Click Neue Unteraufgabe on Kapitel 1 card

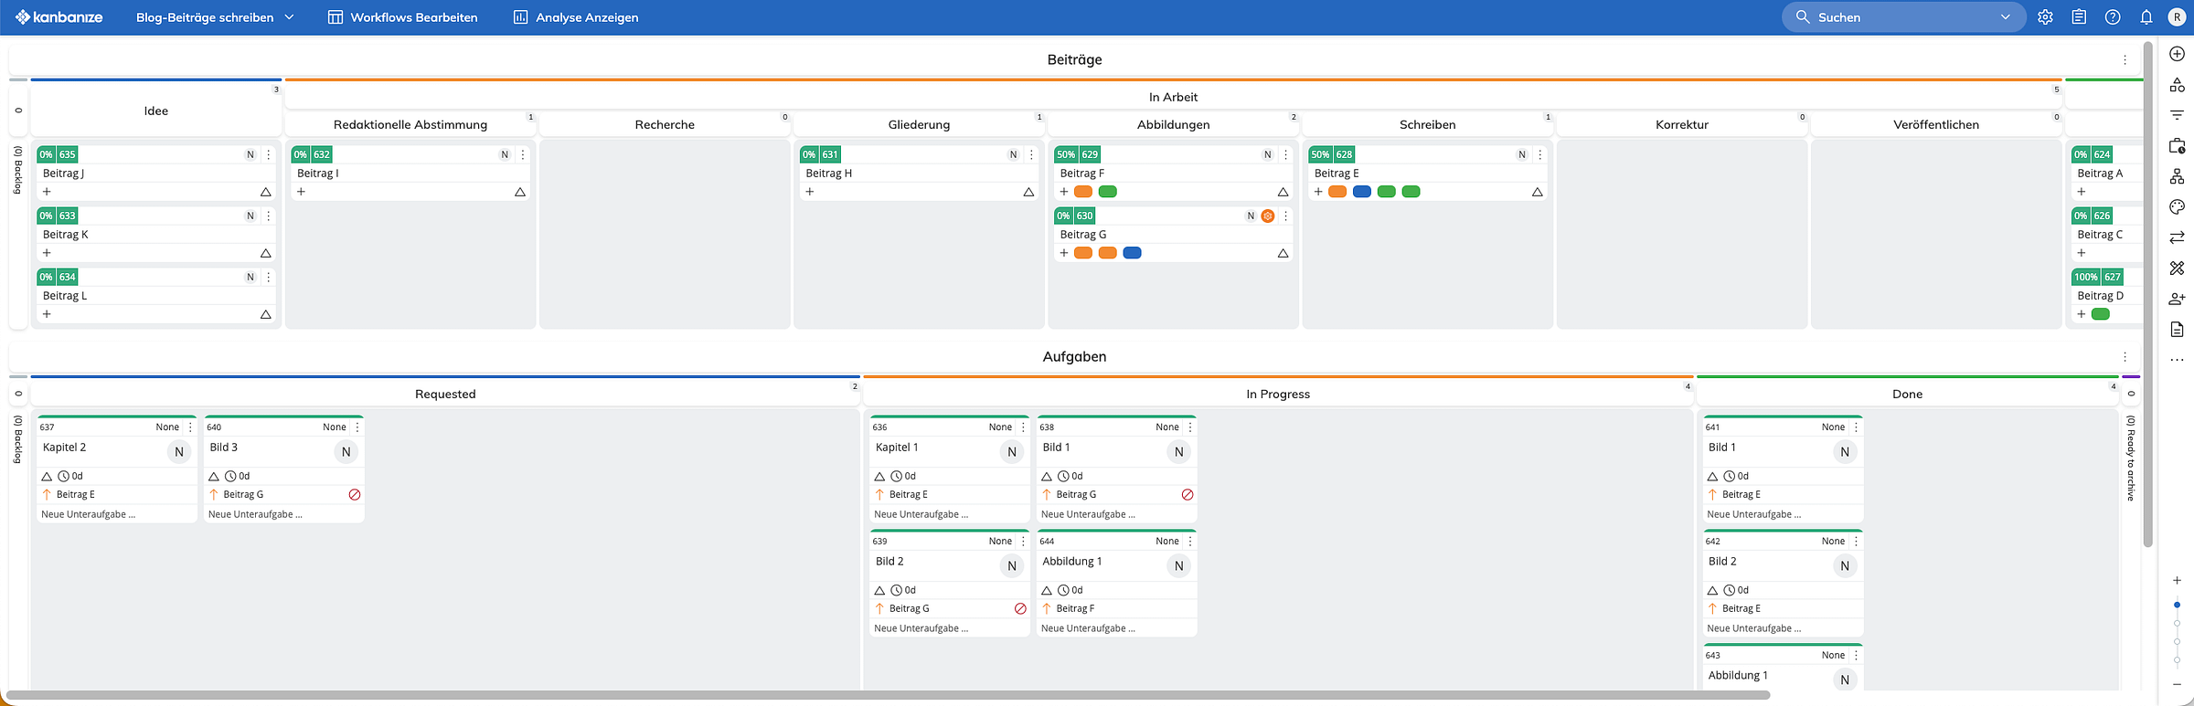pyautogui.click(x=921, y=515)
